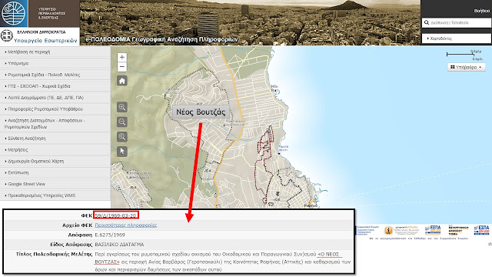
Task: Return map to home extent
Action: 122,81
